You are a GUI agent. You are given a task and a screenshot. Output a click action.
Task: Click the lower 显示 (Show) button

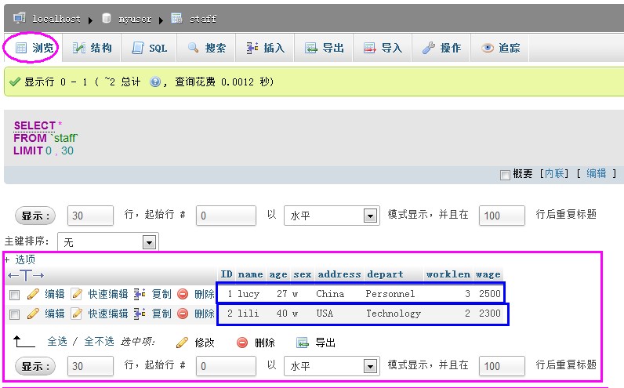(x=35, y=366)
